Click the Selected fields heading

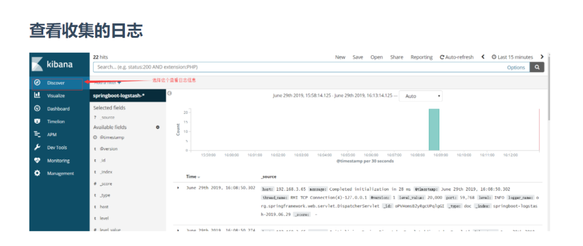click(109, 107)
